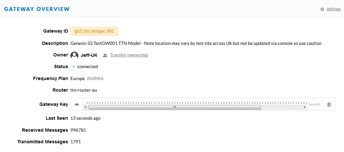Click left arrow of key scrollbar
The width and height of the screenshot is (344, 152).
tap(85, 107)
